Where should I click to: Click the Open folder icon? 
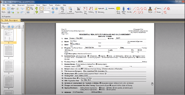4,9
